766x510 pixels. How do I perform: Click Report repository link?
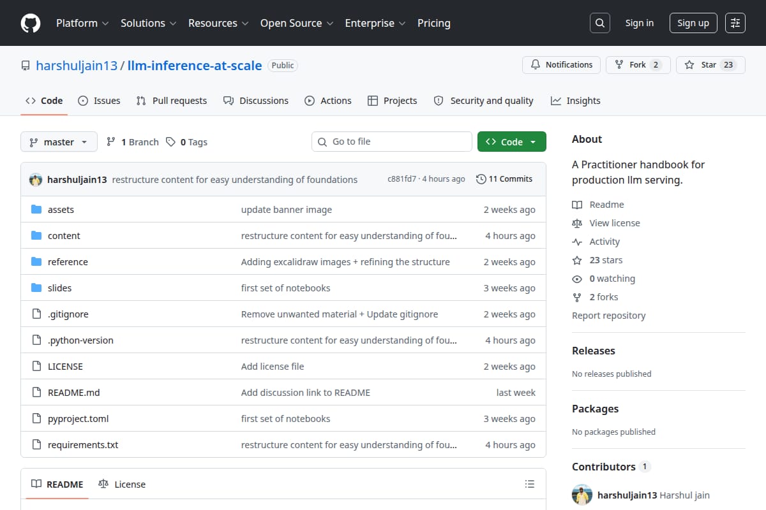pyautogui.click(x=608, y=316)
